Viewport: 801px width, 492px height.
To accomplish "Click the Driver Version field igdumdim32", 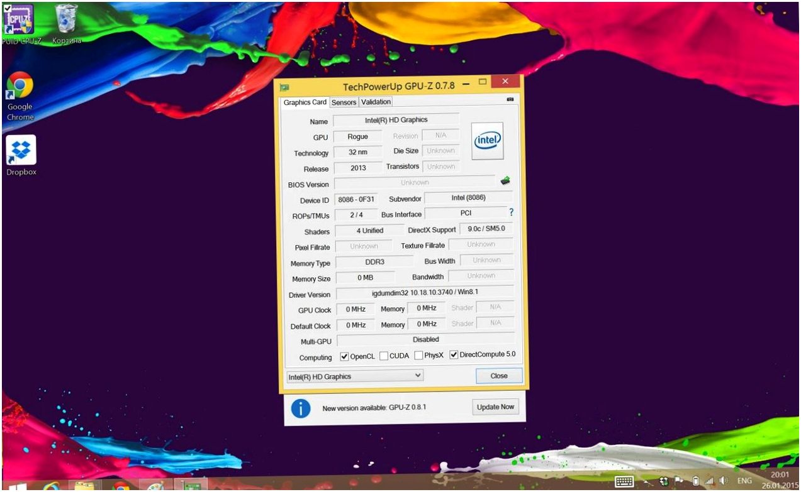I will coord(425,293).
